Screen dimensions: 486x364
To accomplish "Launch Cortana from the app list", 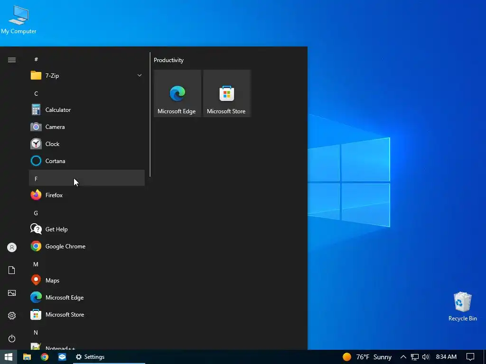I will pos(87,161).
